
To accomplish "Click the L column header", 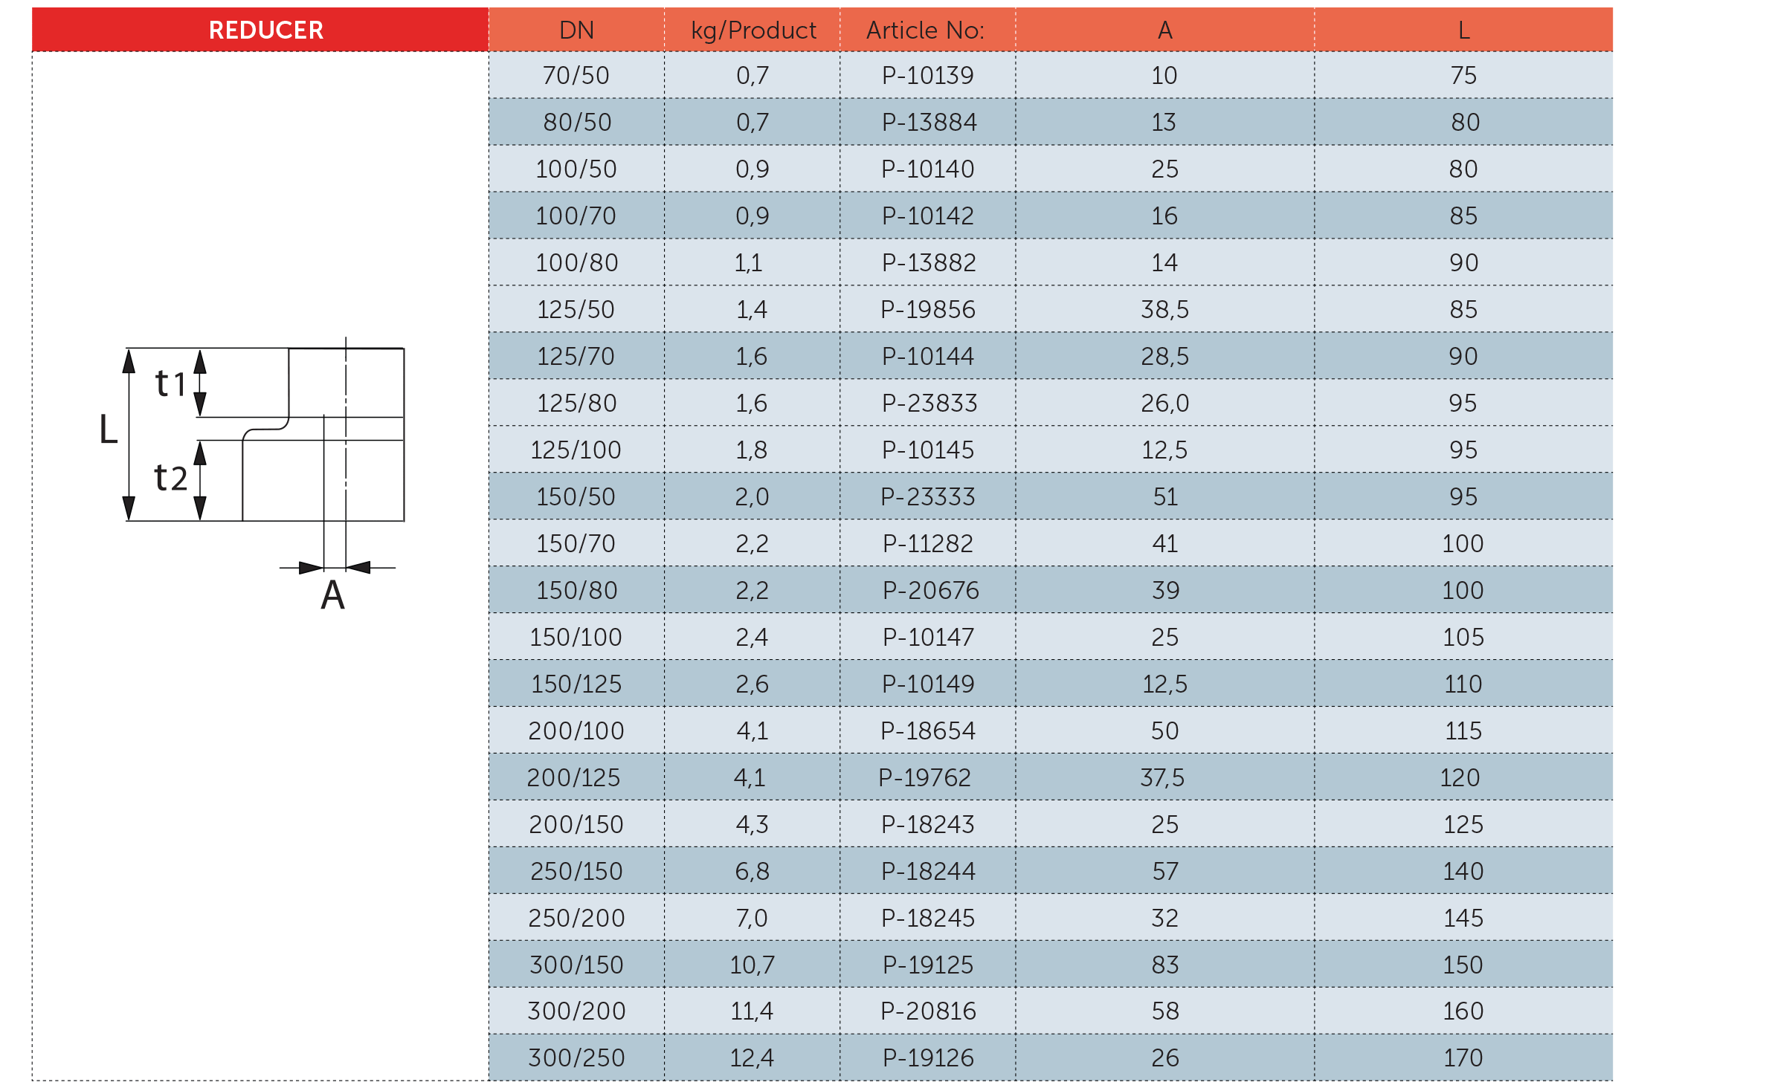I will click(1463, 30).
